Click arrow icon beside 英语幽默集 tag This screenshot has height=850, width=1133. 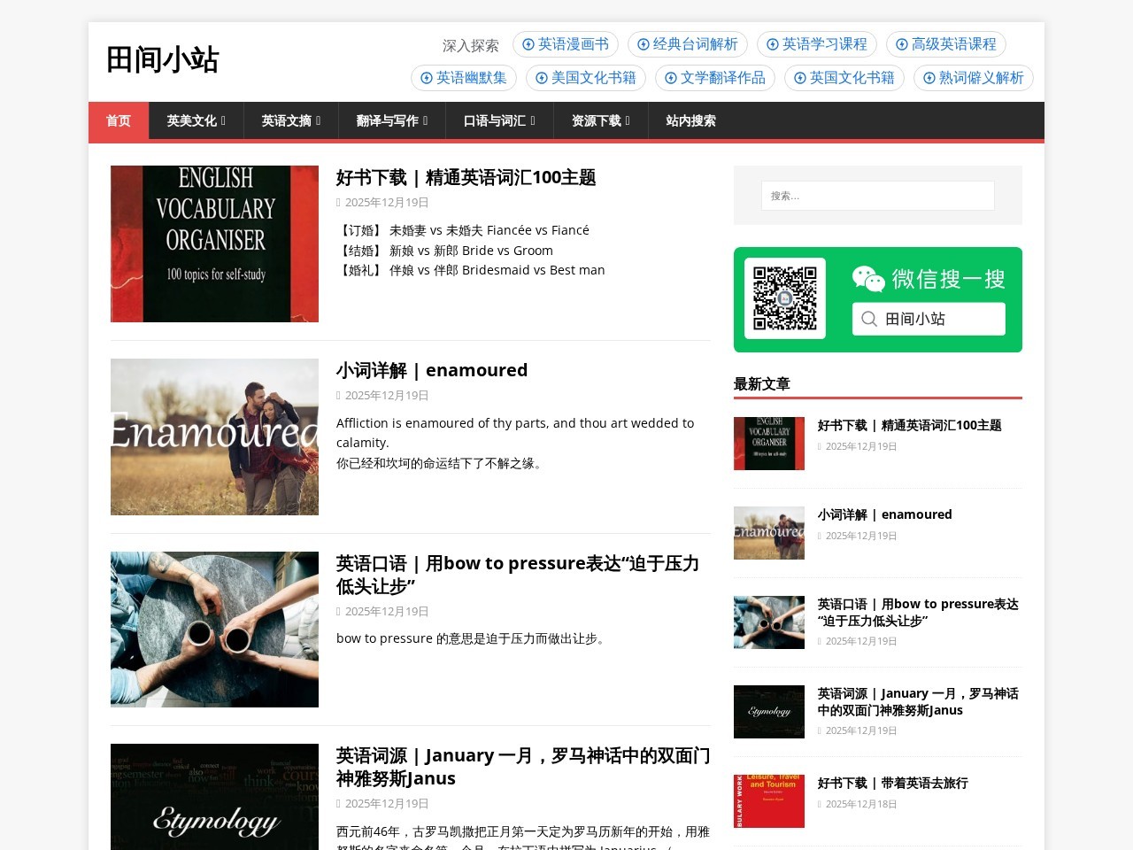coord(427,78)
